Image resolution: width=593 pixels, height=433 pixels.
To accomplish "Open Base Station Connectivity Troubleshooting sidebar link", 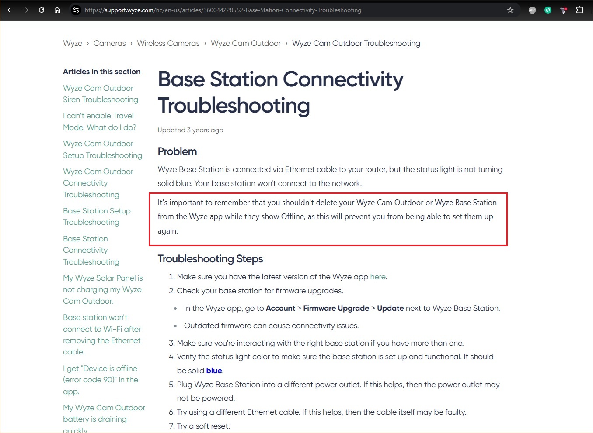I will coord(91,250).
